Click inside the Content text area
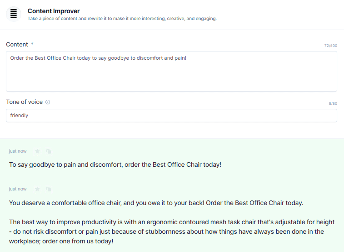 [171, 71]
